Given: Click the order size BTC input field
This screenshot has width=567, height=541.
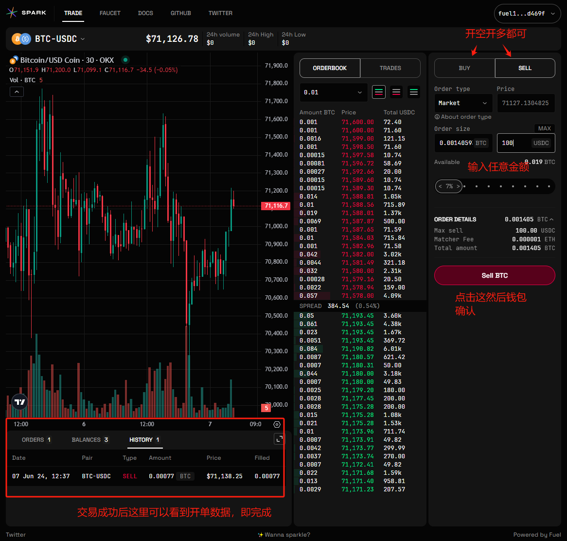Looking at the screenshot, I should coord(463,143).
